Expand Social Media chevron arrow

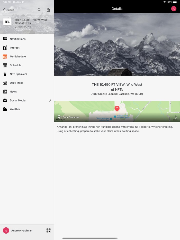coord(50,100)
